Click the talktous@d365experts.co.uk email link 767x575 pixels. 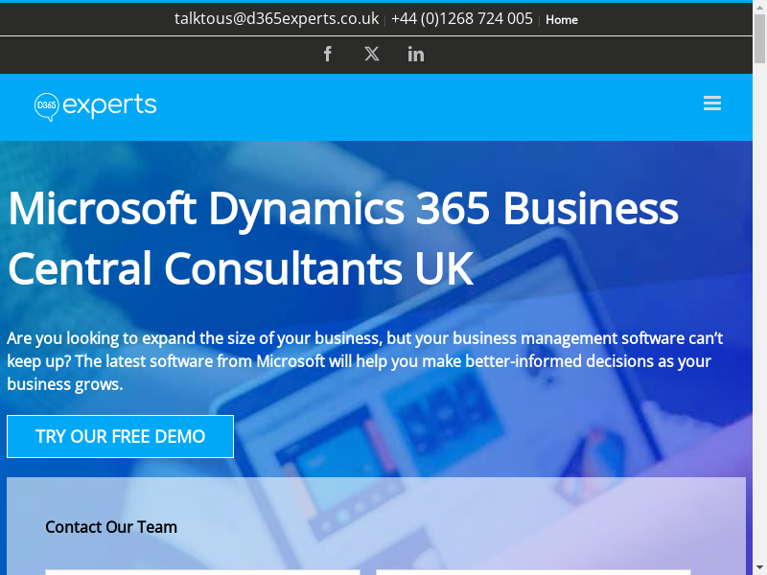pos(276,19)
